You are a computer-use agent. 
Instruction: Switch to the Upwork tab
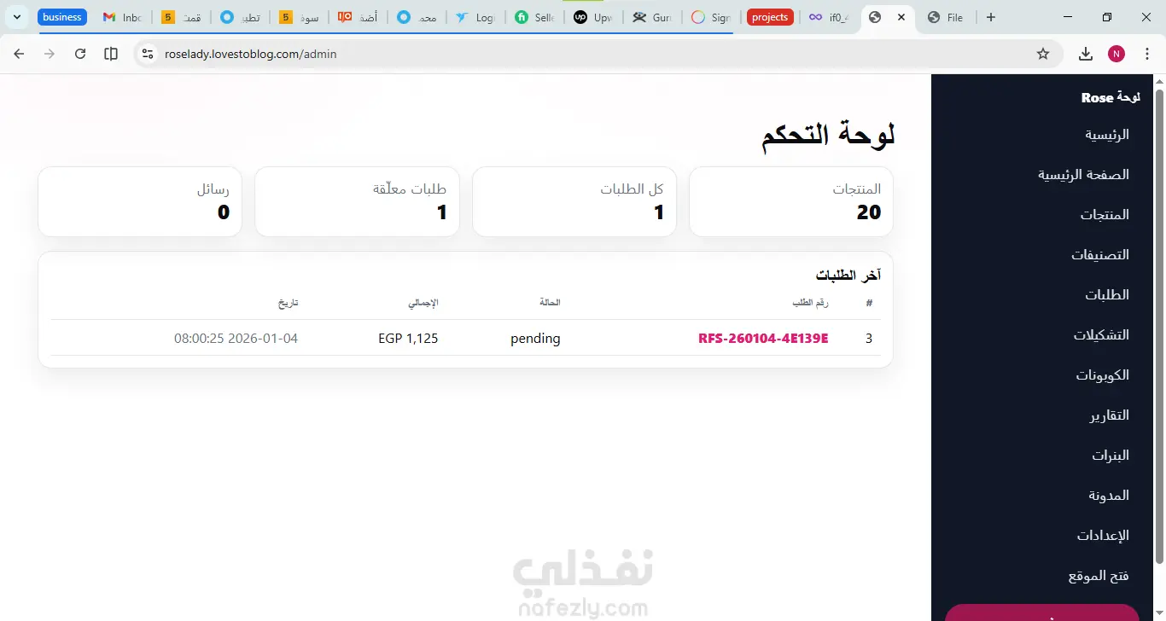[x=593, y=17]
